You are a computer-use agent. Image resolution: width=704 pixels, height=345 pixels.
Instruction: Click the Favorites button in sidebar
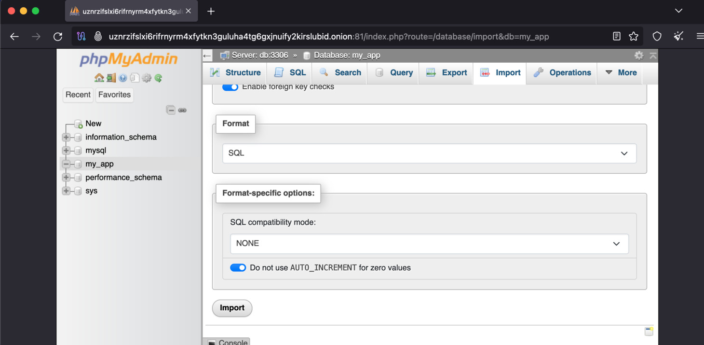[114, 95]
